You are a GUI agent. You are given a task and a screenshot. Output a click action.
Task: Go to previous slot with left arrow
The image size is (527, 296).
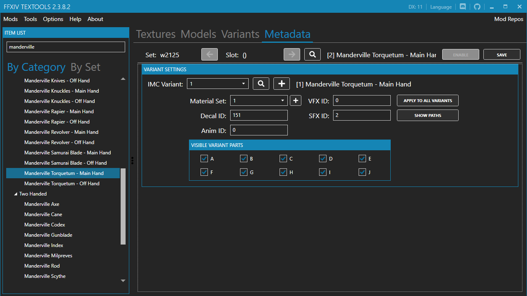(210, 54)
